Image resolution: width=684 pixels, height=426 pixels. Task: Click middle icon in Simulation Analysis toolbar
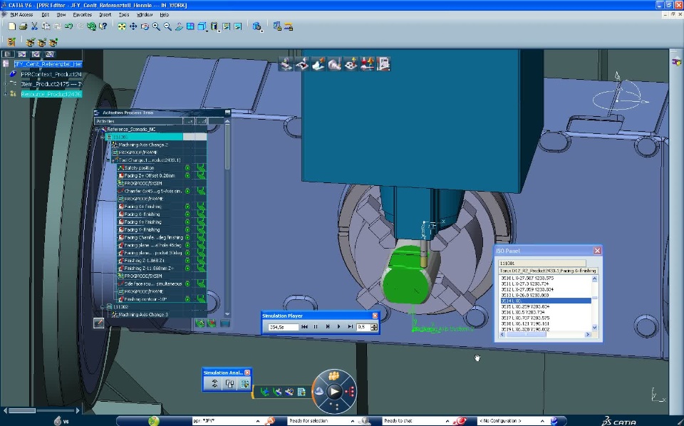click(x=229, y=384)
